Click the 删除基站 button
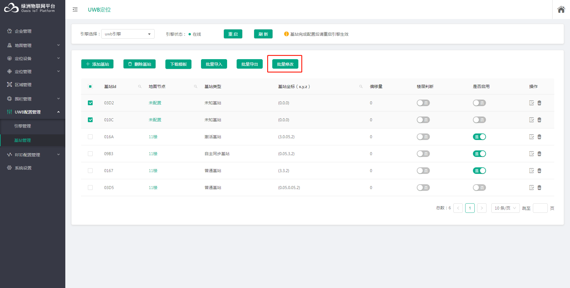Viewport: 570px width, 288px height. tap(140, 64)
